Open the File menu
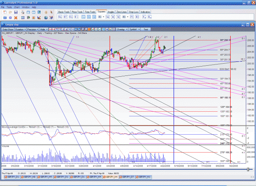256x186 pixels. click(x=2, y=7)
